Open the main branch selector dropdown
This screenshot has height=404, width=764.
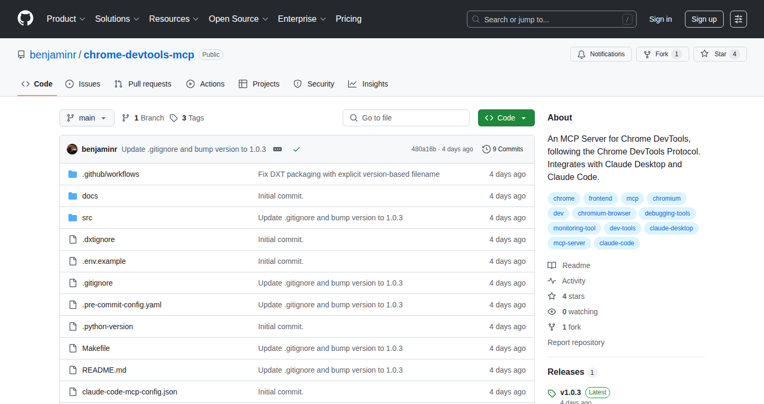pos(87,118)
